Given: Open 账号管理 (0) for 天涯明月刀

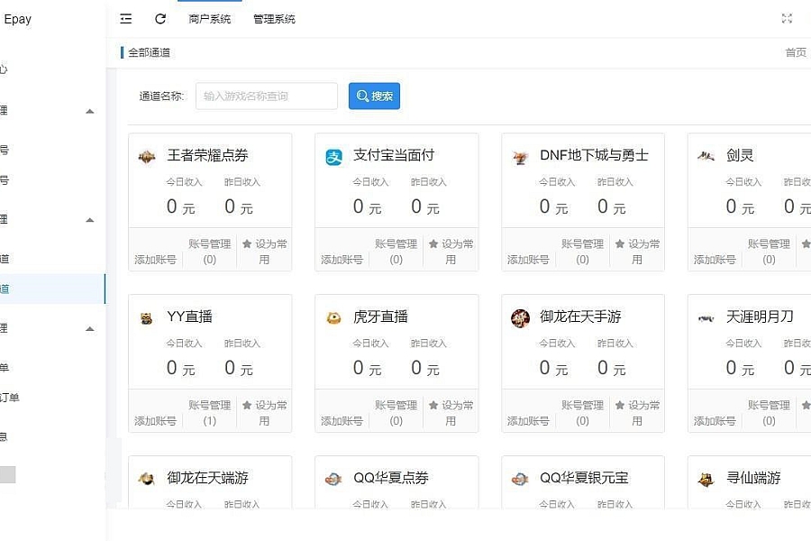Looking at the screenshot, I should 770,413.
